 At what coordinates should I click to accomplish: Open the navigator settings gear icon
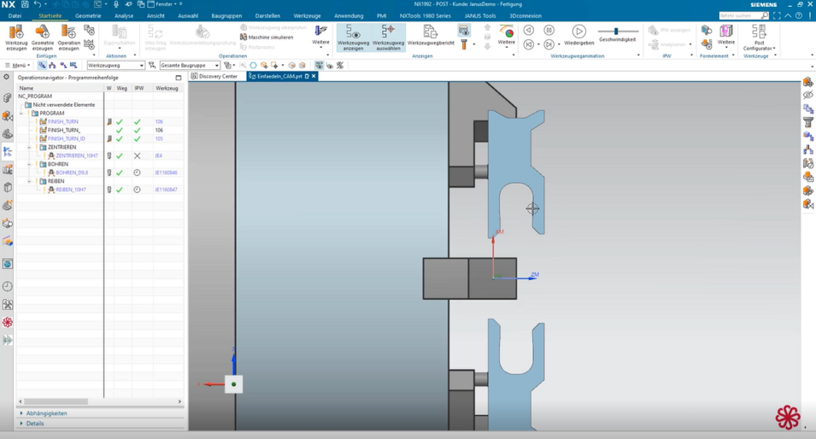6,77
